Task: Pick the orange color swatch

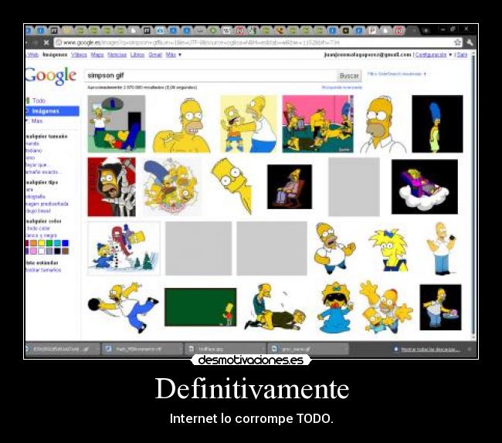Action: pos(34,243)
